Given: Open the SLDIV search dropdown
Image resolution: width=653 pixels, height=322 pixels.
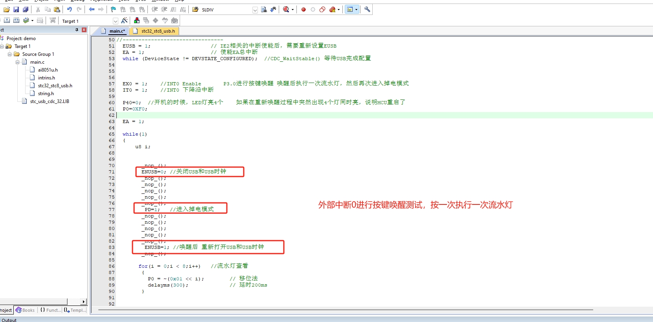Looking at the screenshot, I should pyautogui.click(x=255, y=10).
